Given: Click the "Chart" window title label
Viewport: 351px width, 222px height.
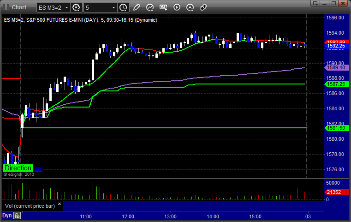Looking at the screenshot, I should [19, 7].
